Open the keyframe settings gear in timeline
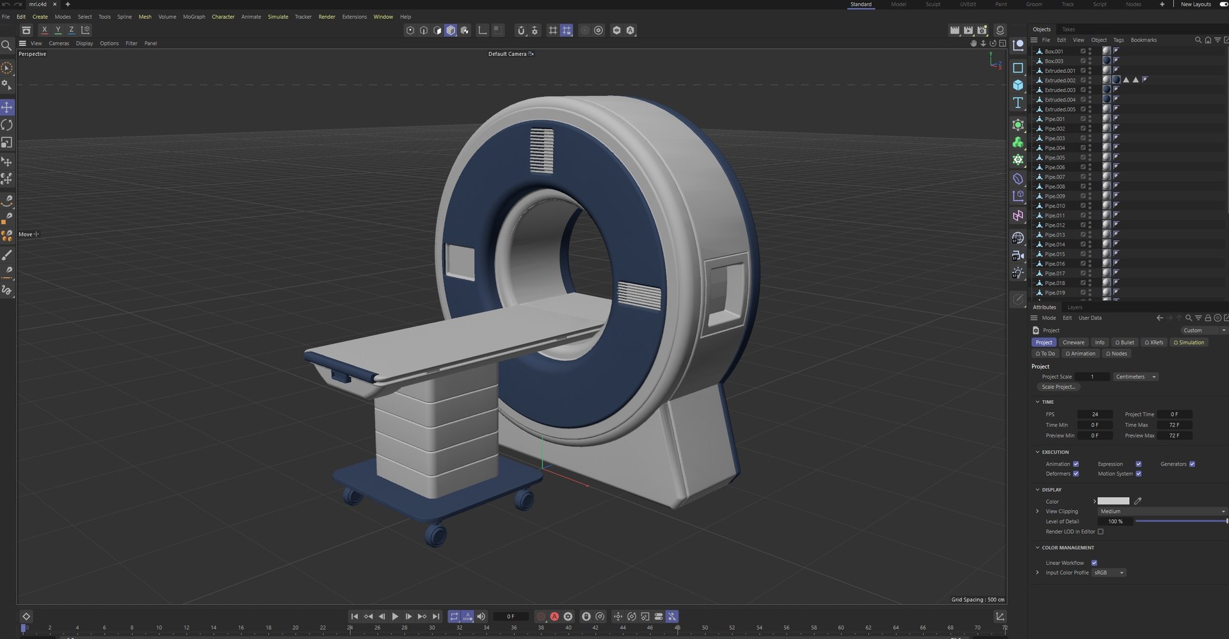Screen dimensions: 1229x639 pos(568,616)
